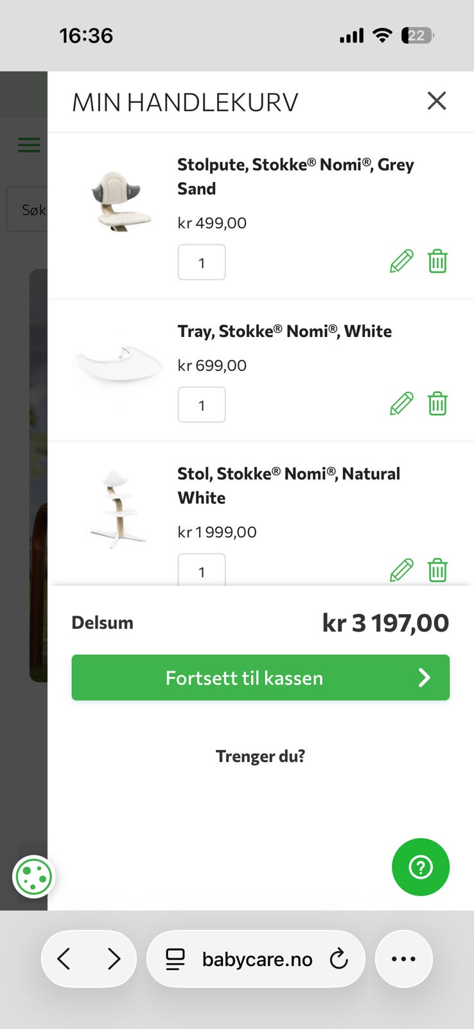Open browser more options menu

click(x=403, y=959)
